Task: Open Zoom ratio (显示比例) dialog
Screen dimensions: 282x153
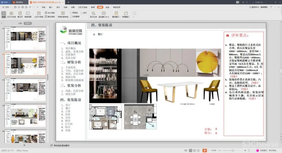Action: click(x=93, y=14)
